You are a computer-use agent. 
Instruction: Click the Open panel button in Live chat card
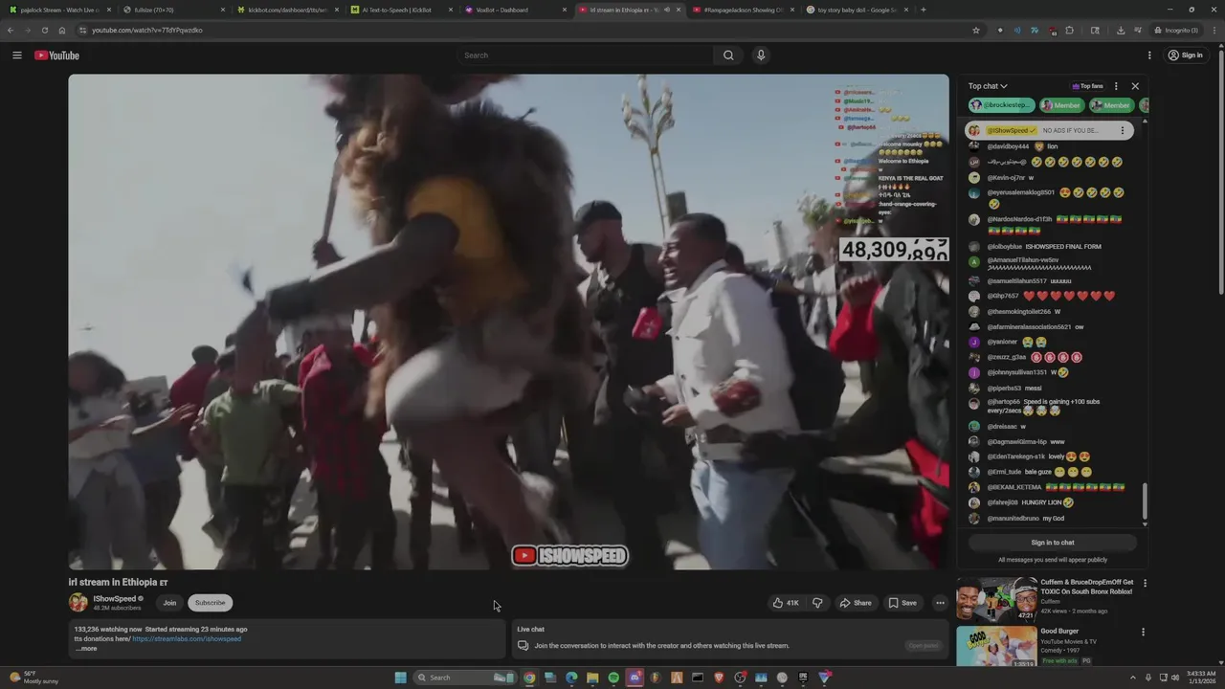(x=924, y=646)
